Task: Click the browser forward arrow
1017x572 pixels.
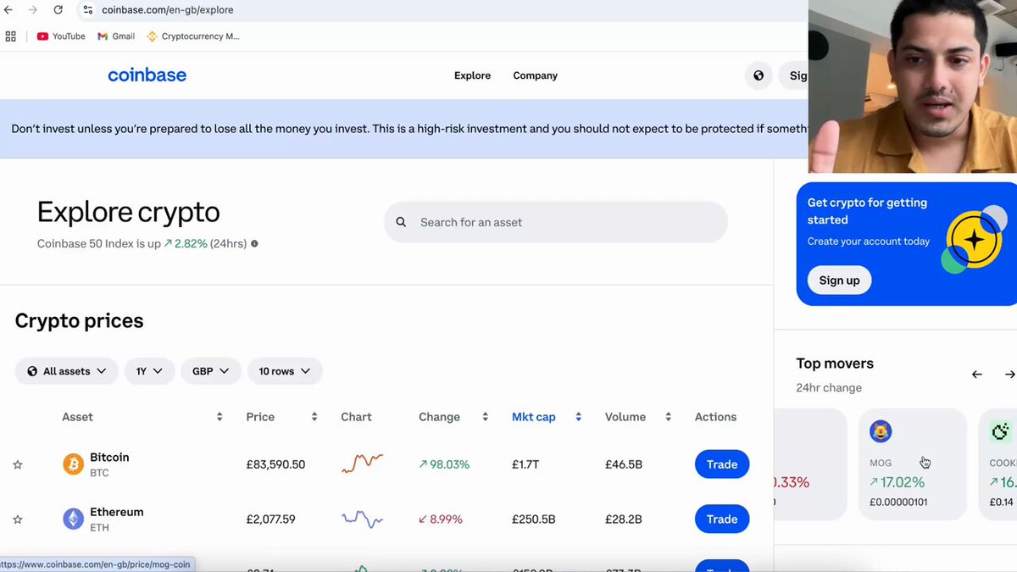Action: click(33, 10)
